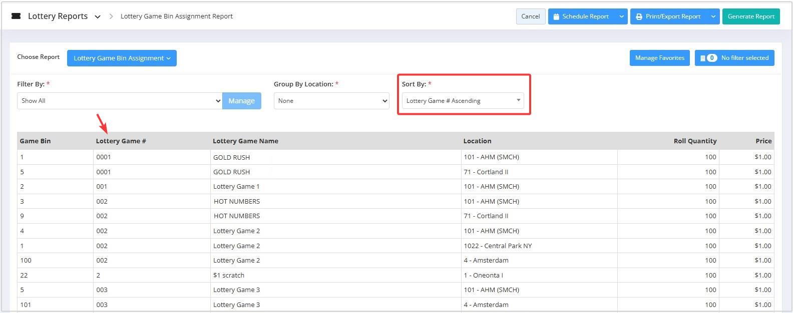Open the Schedule Report dropdown arrow
This screenshot has width=793, height=313.
tap(621, 16)
